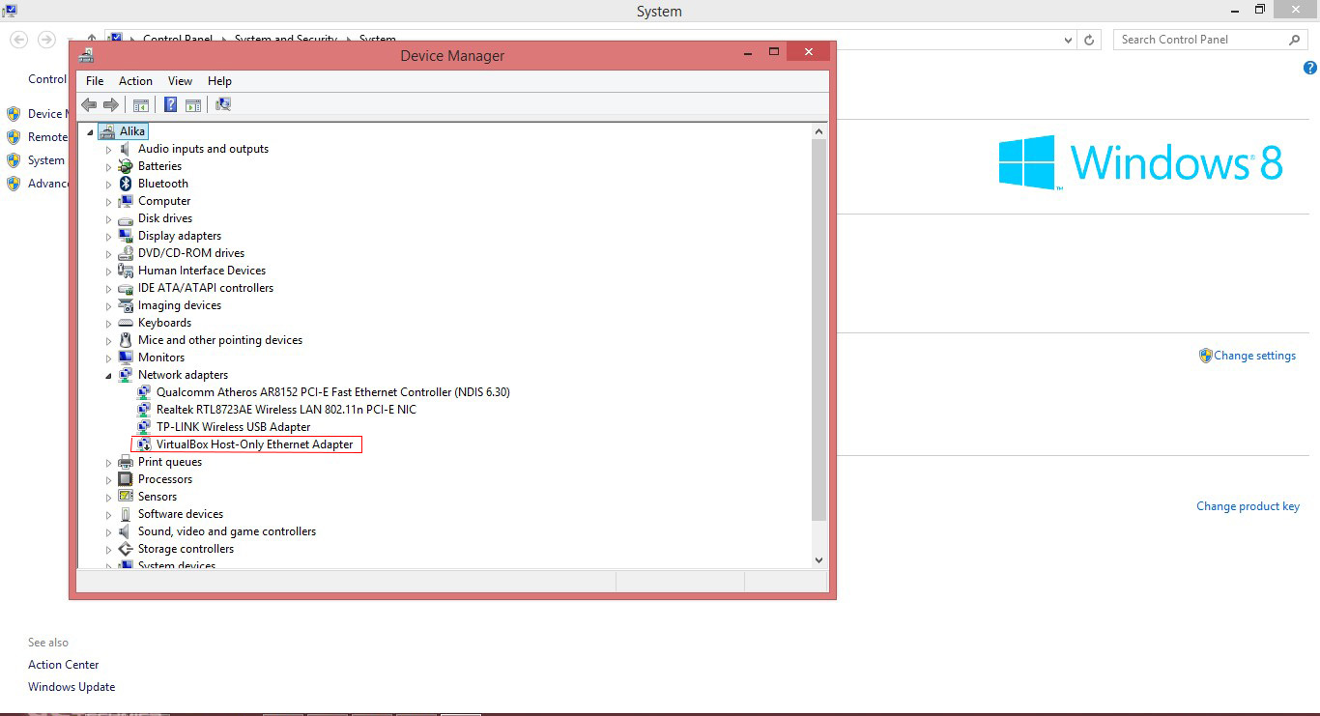The height and width of the screenshot is (716, 1320).
Task: Expand the Monitors category
Action: (x=109, y=358)
